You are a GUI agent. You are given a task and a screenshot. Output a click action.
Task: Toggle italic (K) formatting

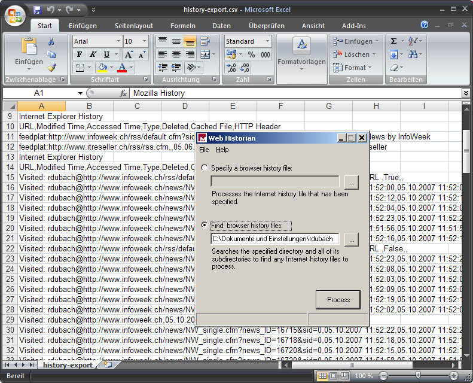[93, 54]
